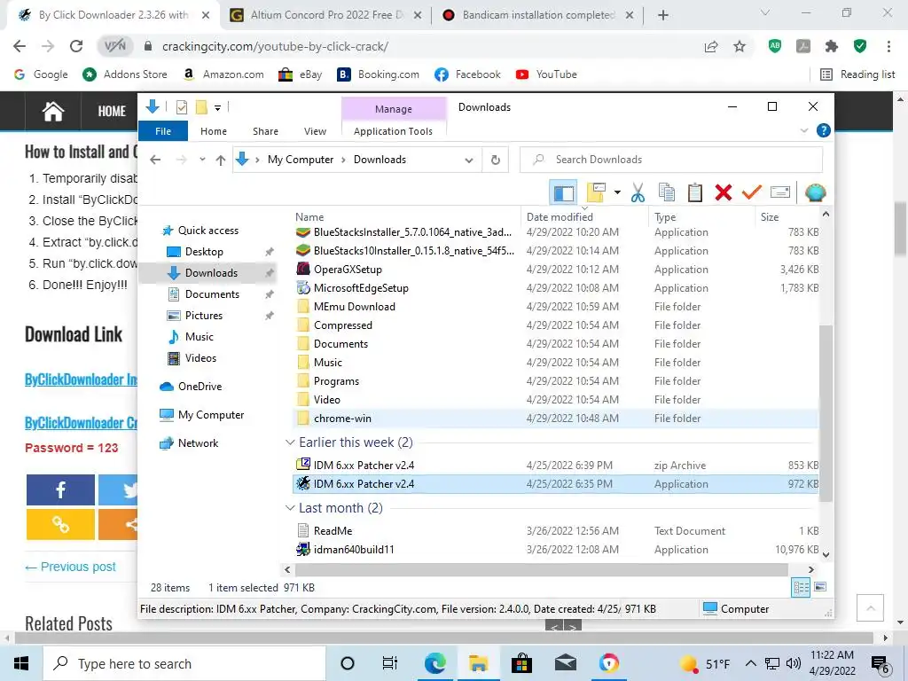
Task: Switch to Altium Concord Pro browser tab
Action: tap(326, 15)
